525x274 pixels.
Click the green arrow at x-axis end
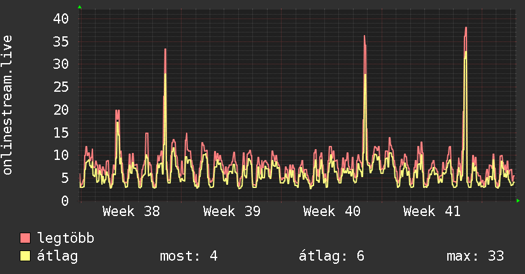point(518,201)
